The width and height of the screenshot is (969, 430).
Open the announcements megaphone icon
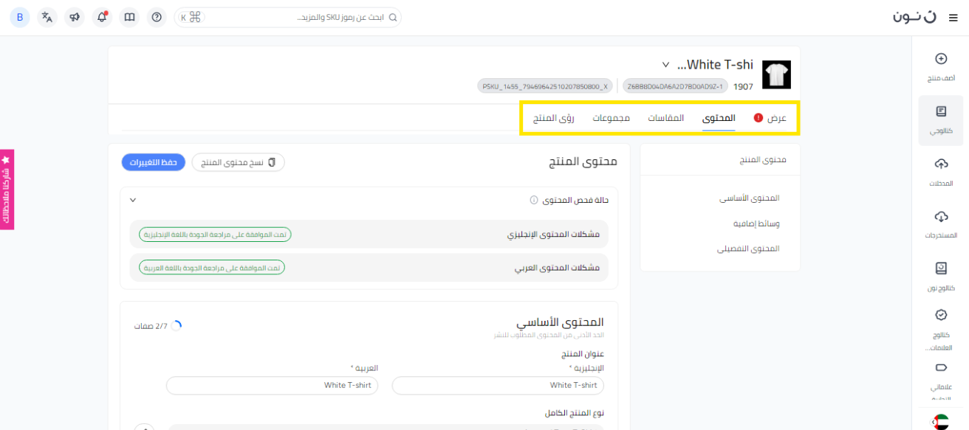tap(75, 17)
